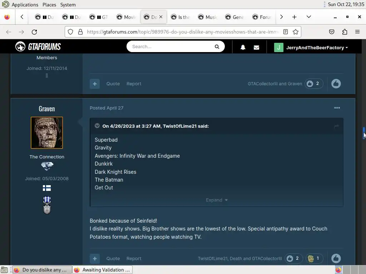Click the like count 2 on upper post
366x274 pixels.
(x=314, y=83)
